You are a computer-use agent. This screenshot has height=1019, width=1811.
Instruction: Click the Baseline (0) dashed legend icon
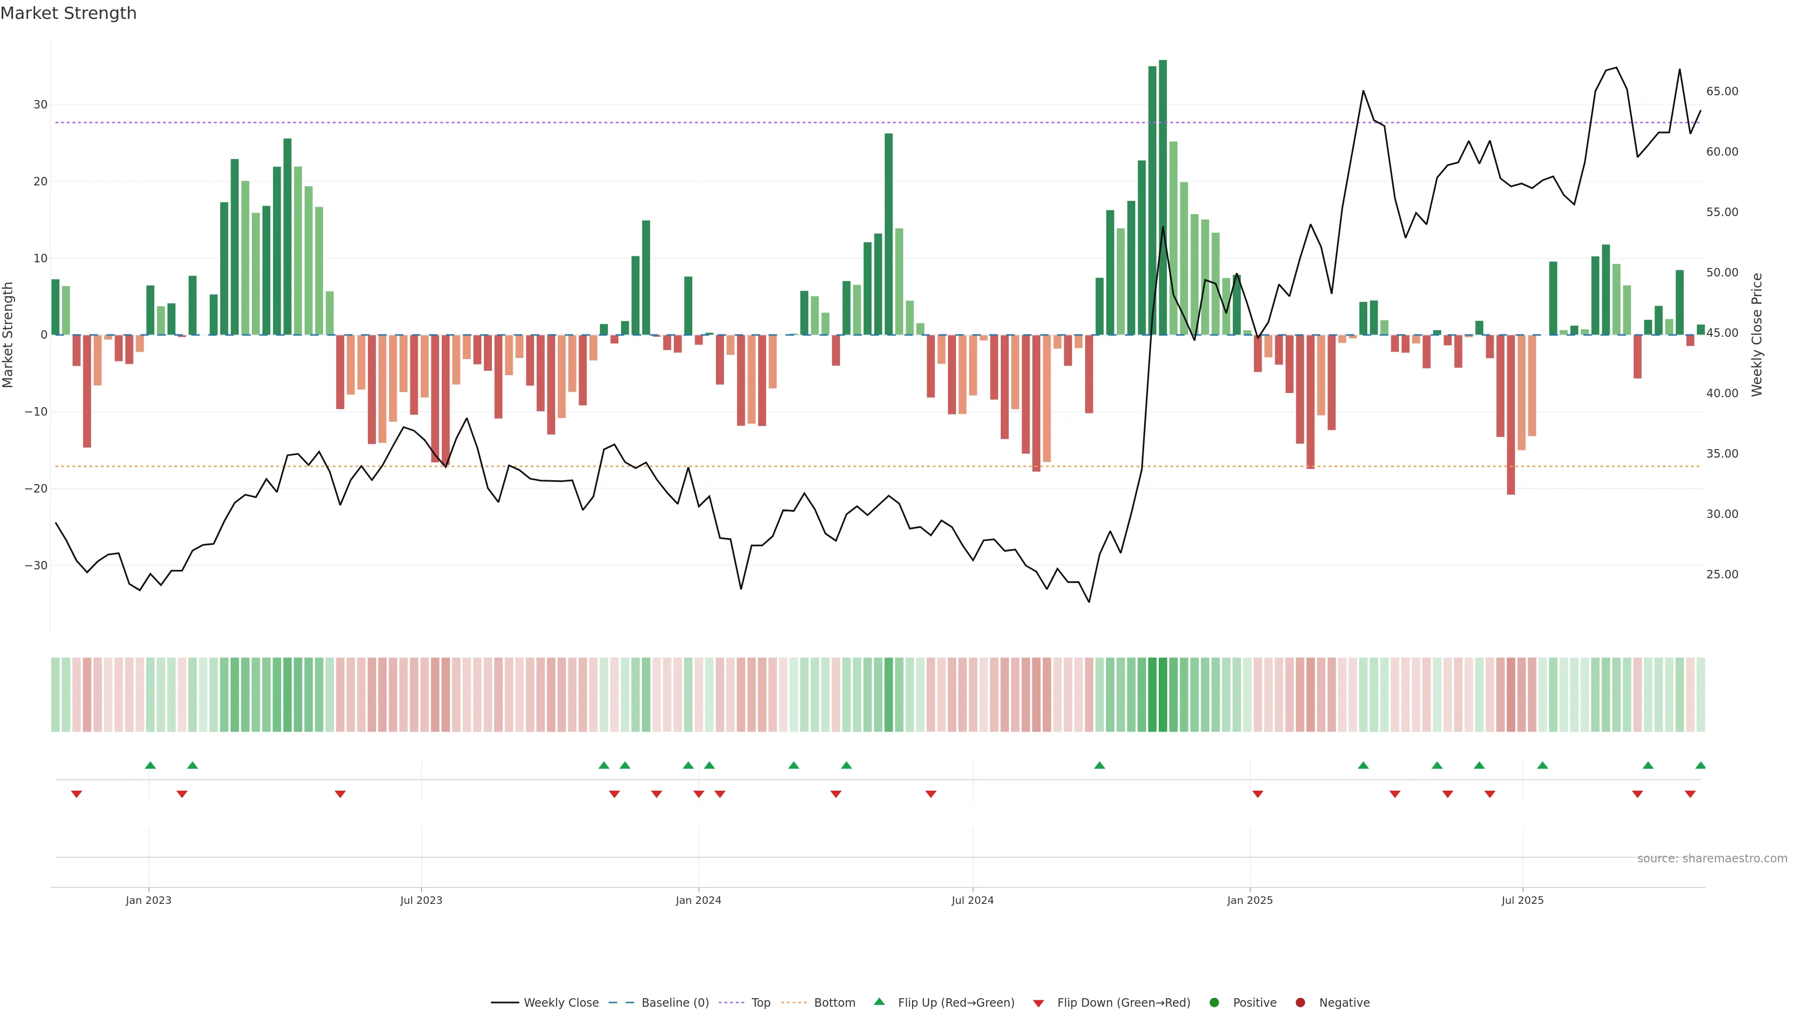(x=621, y=1002)
